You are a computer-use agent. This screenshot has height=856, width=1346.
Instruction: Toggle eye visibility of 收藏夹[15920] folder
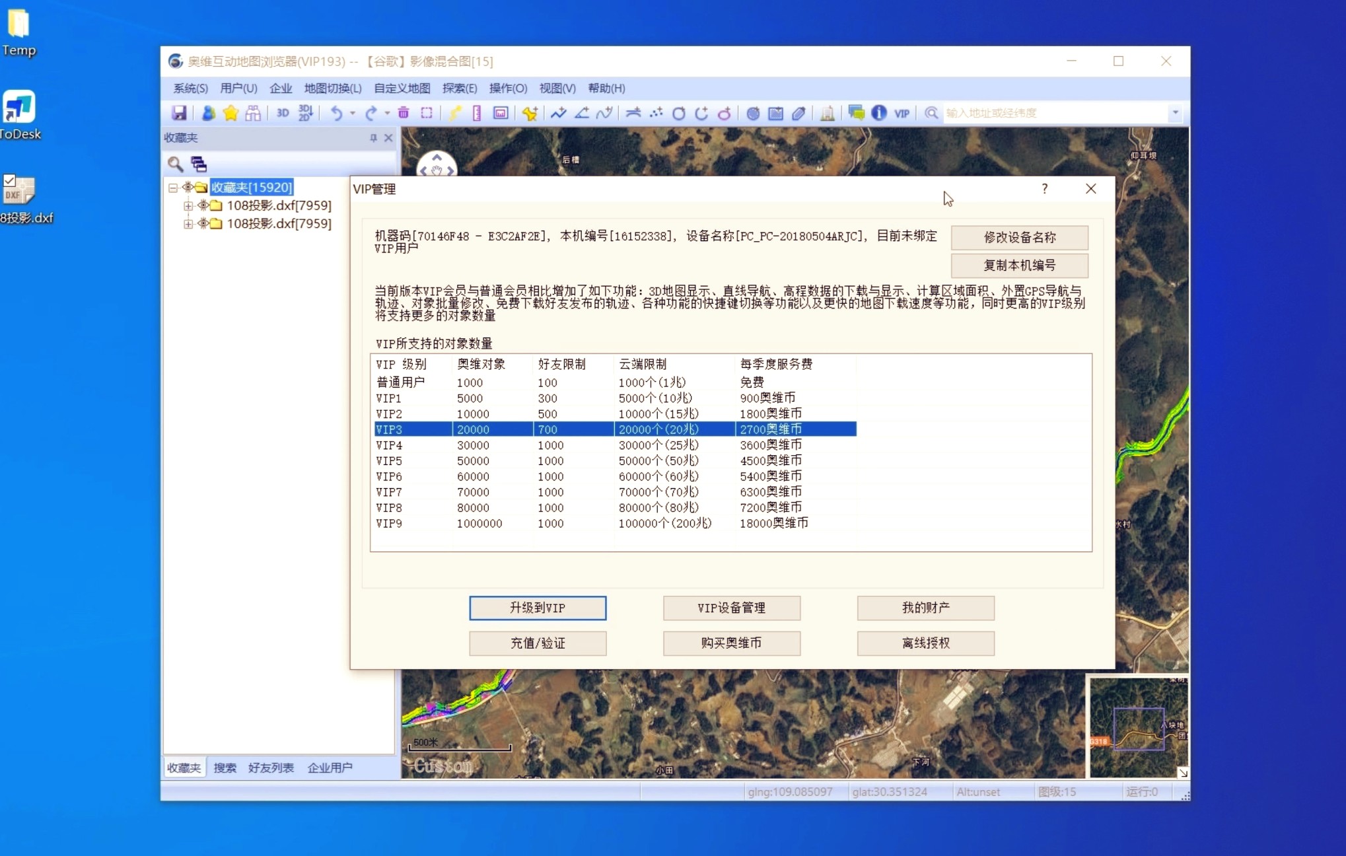pyautogui.click(x=188, y=187)
